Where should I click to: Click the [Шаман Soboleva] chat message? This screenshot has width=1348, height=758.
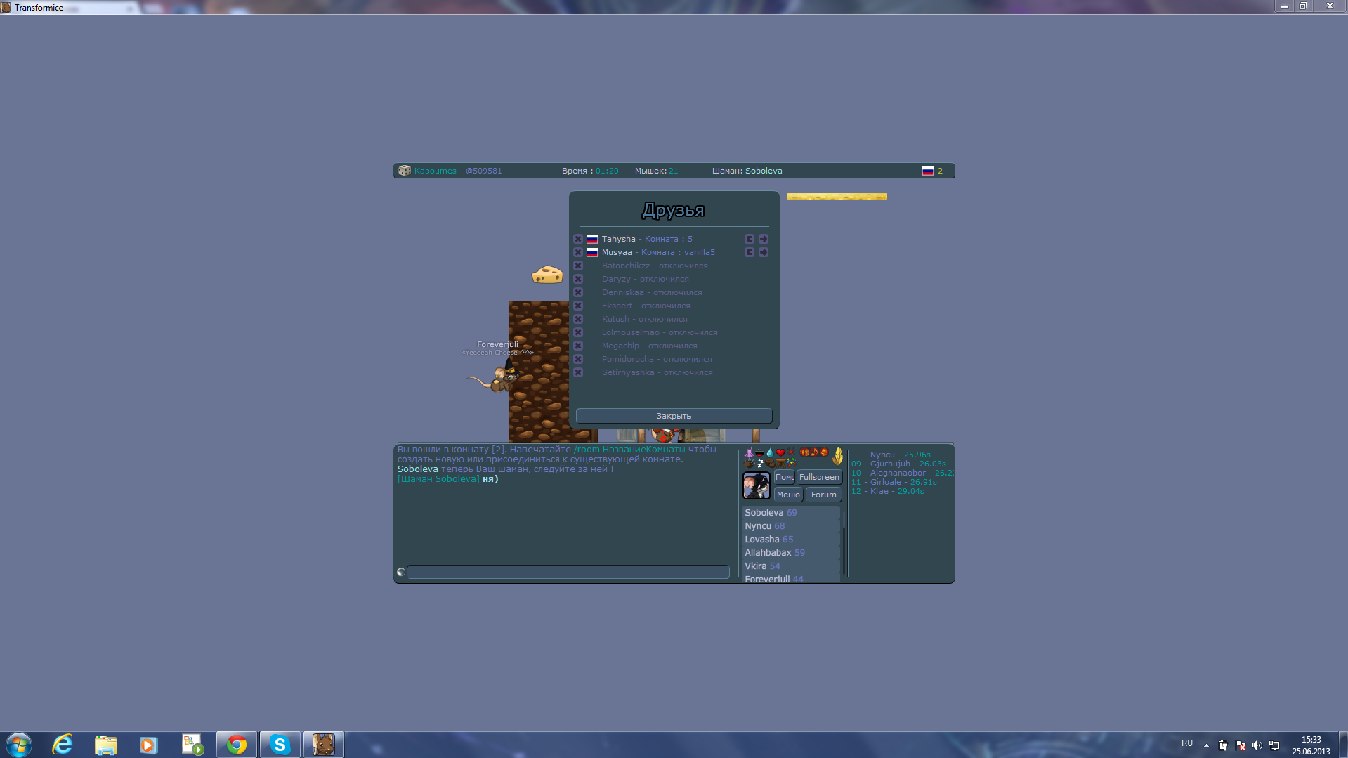point(448,479)
